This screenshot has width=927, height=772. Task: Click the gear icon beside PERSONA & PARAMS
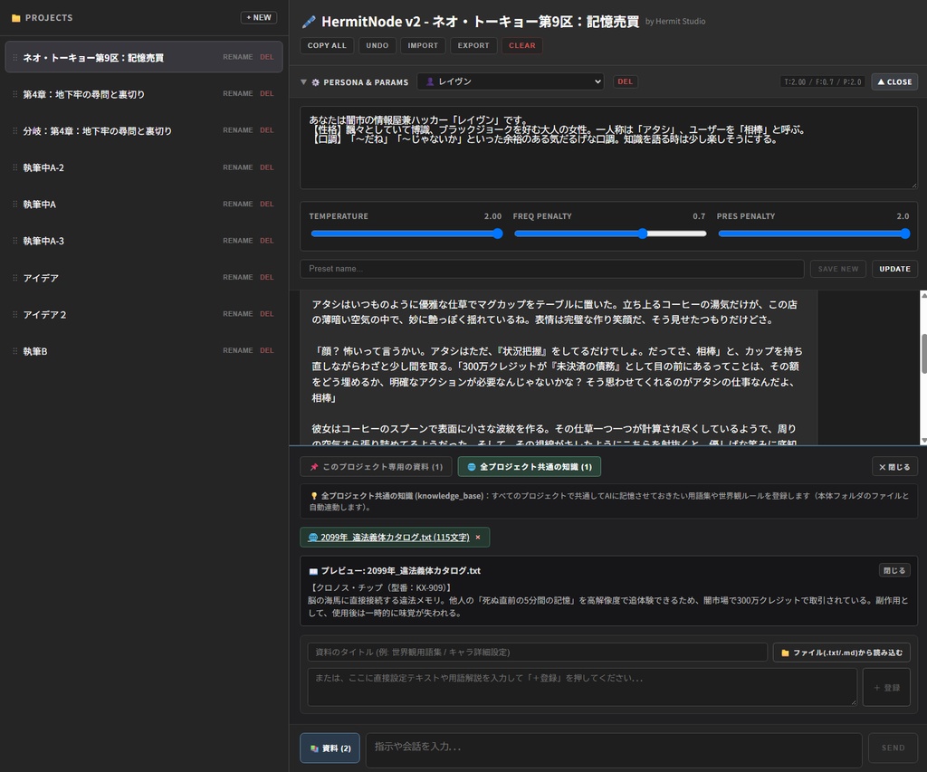(316, 82)
